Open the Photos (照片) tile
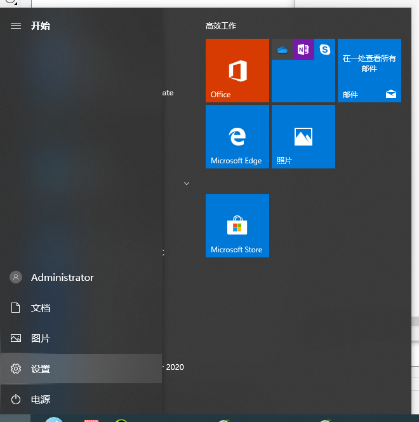This screenshot has width=419, height=422. [303, 137]
